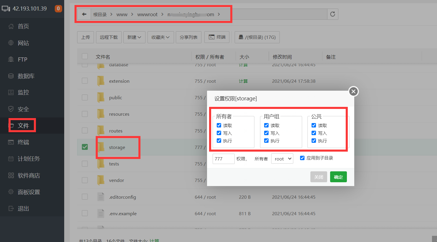Uncheck the storage row checkbox
Screen dimensions: 437x242
(x=85, y=147)
